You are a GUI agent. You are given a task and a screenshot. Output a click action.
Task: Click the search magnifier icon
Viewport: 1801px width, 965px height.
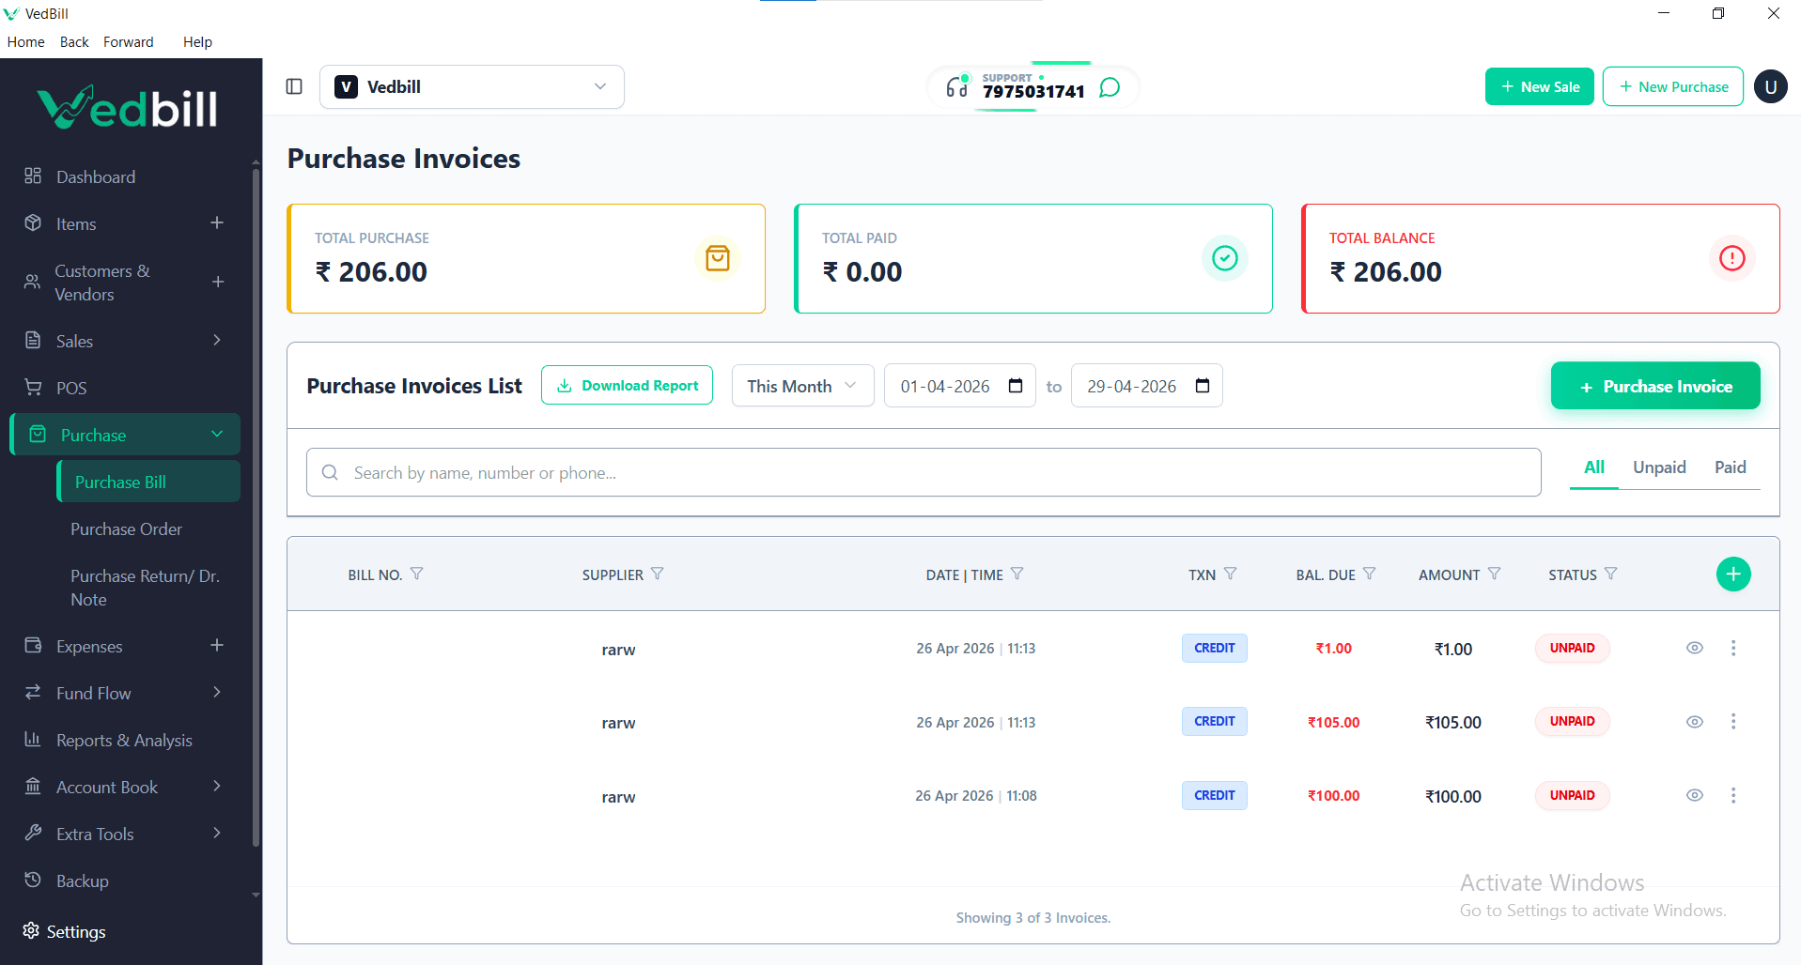pyautogui.click(x=330, y=472)
